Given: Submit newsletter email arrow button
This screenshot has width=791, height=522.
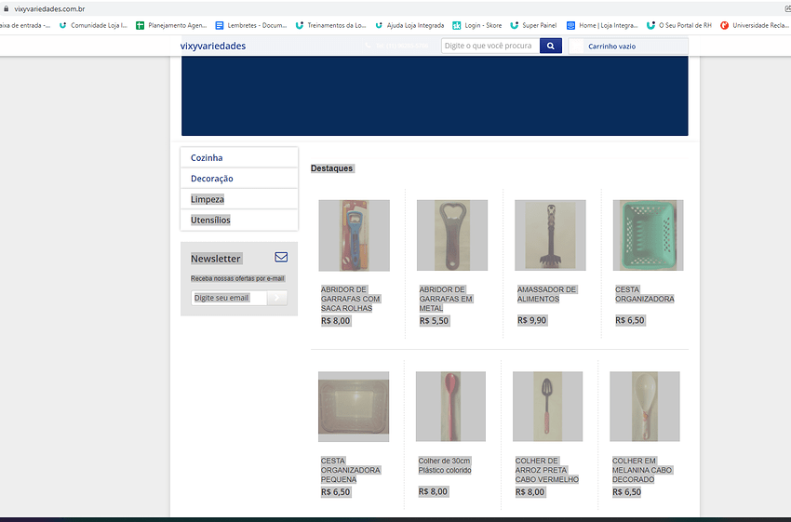Looking at the screenshot, I should point(277,298).
